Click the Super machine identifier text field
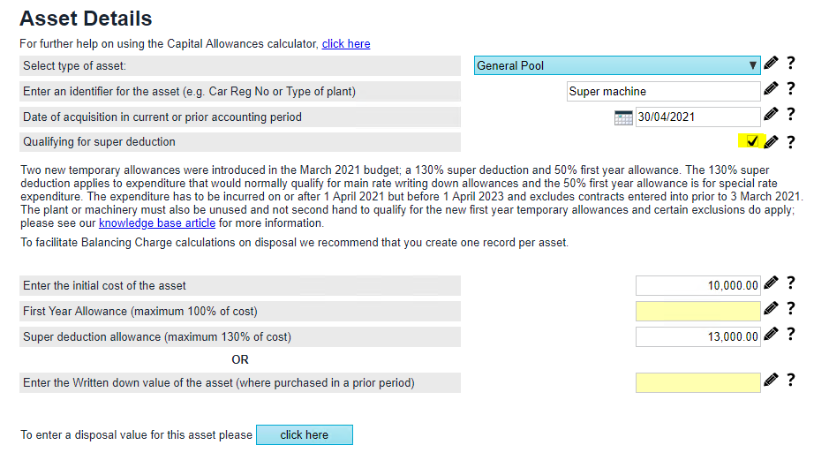Viewport: 829px width, 460px height. click(662, 91)
